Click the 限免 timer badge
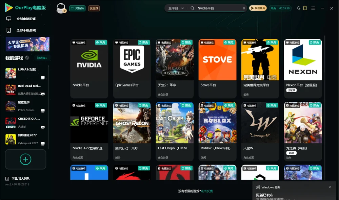The width and height of the screenshot is (339, 200). (280, 8)
